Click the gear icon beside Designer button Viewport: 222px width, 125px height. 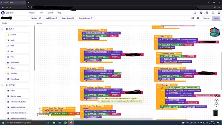(198, 18)
